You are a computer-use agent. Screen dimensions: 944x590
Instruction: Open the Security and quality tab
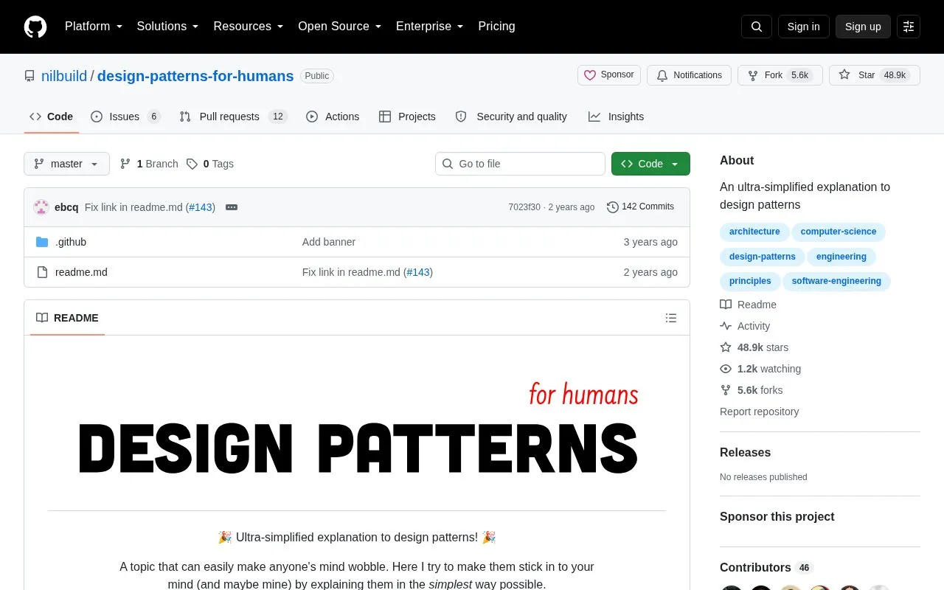pyautogui.click(x=511, y=117)
